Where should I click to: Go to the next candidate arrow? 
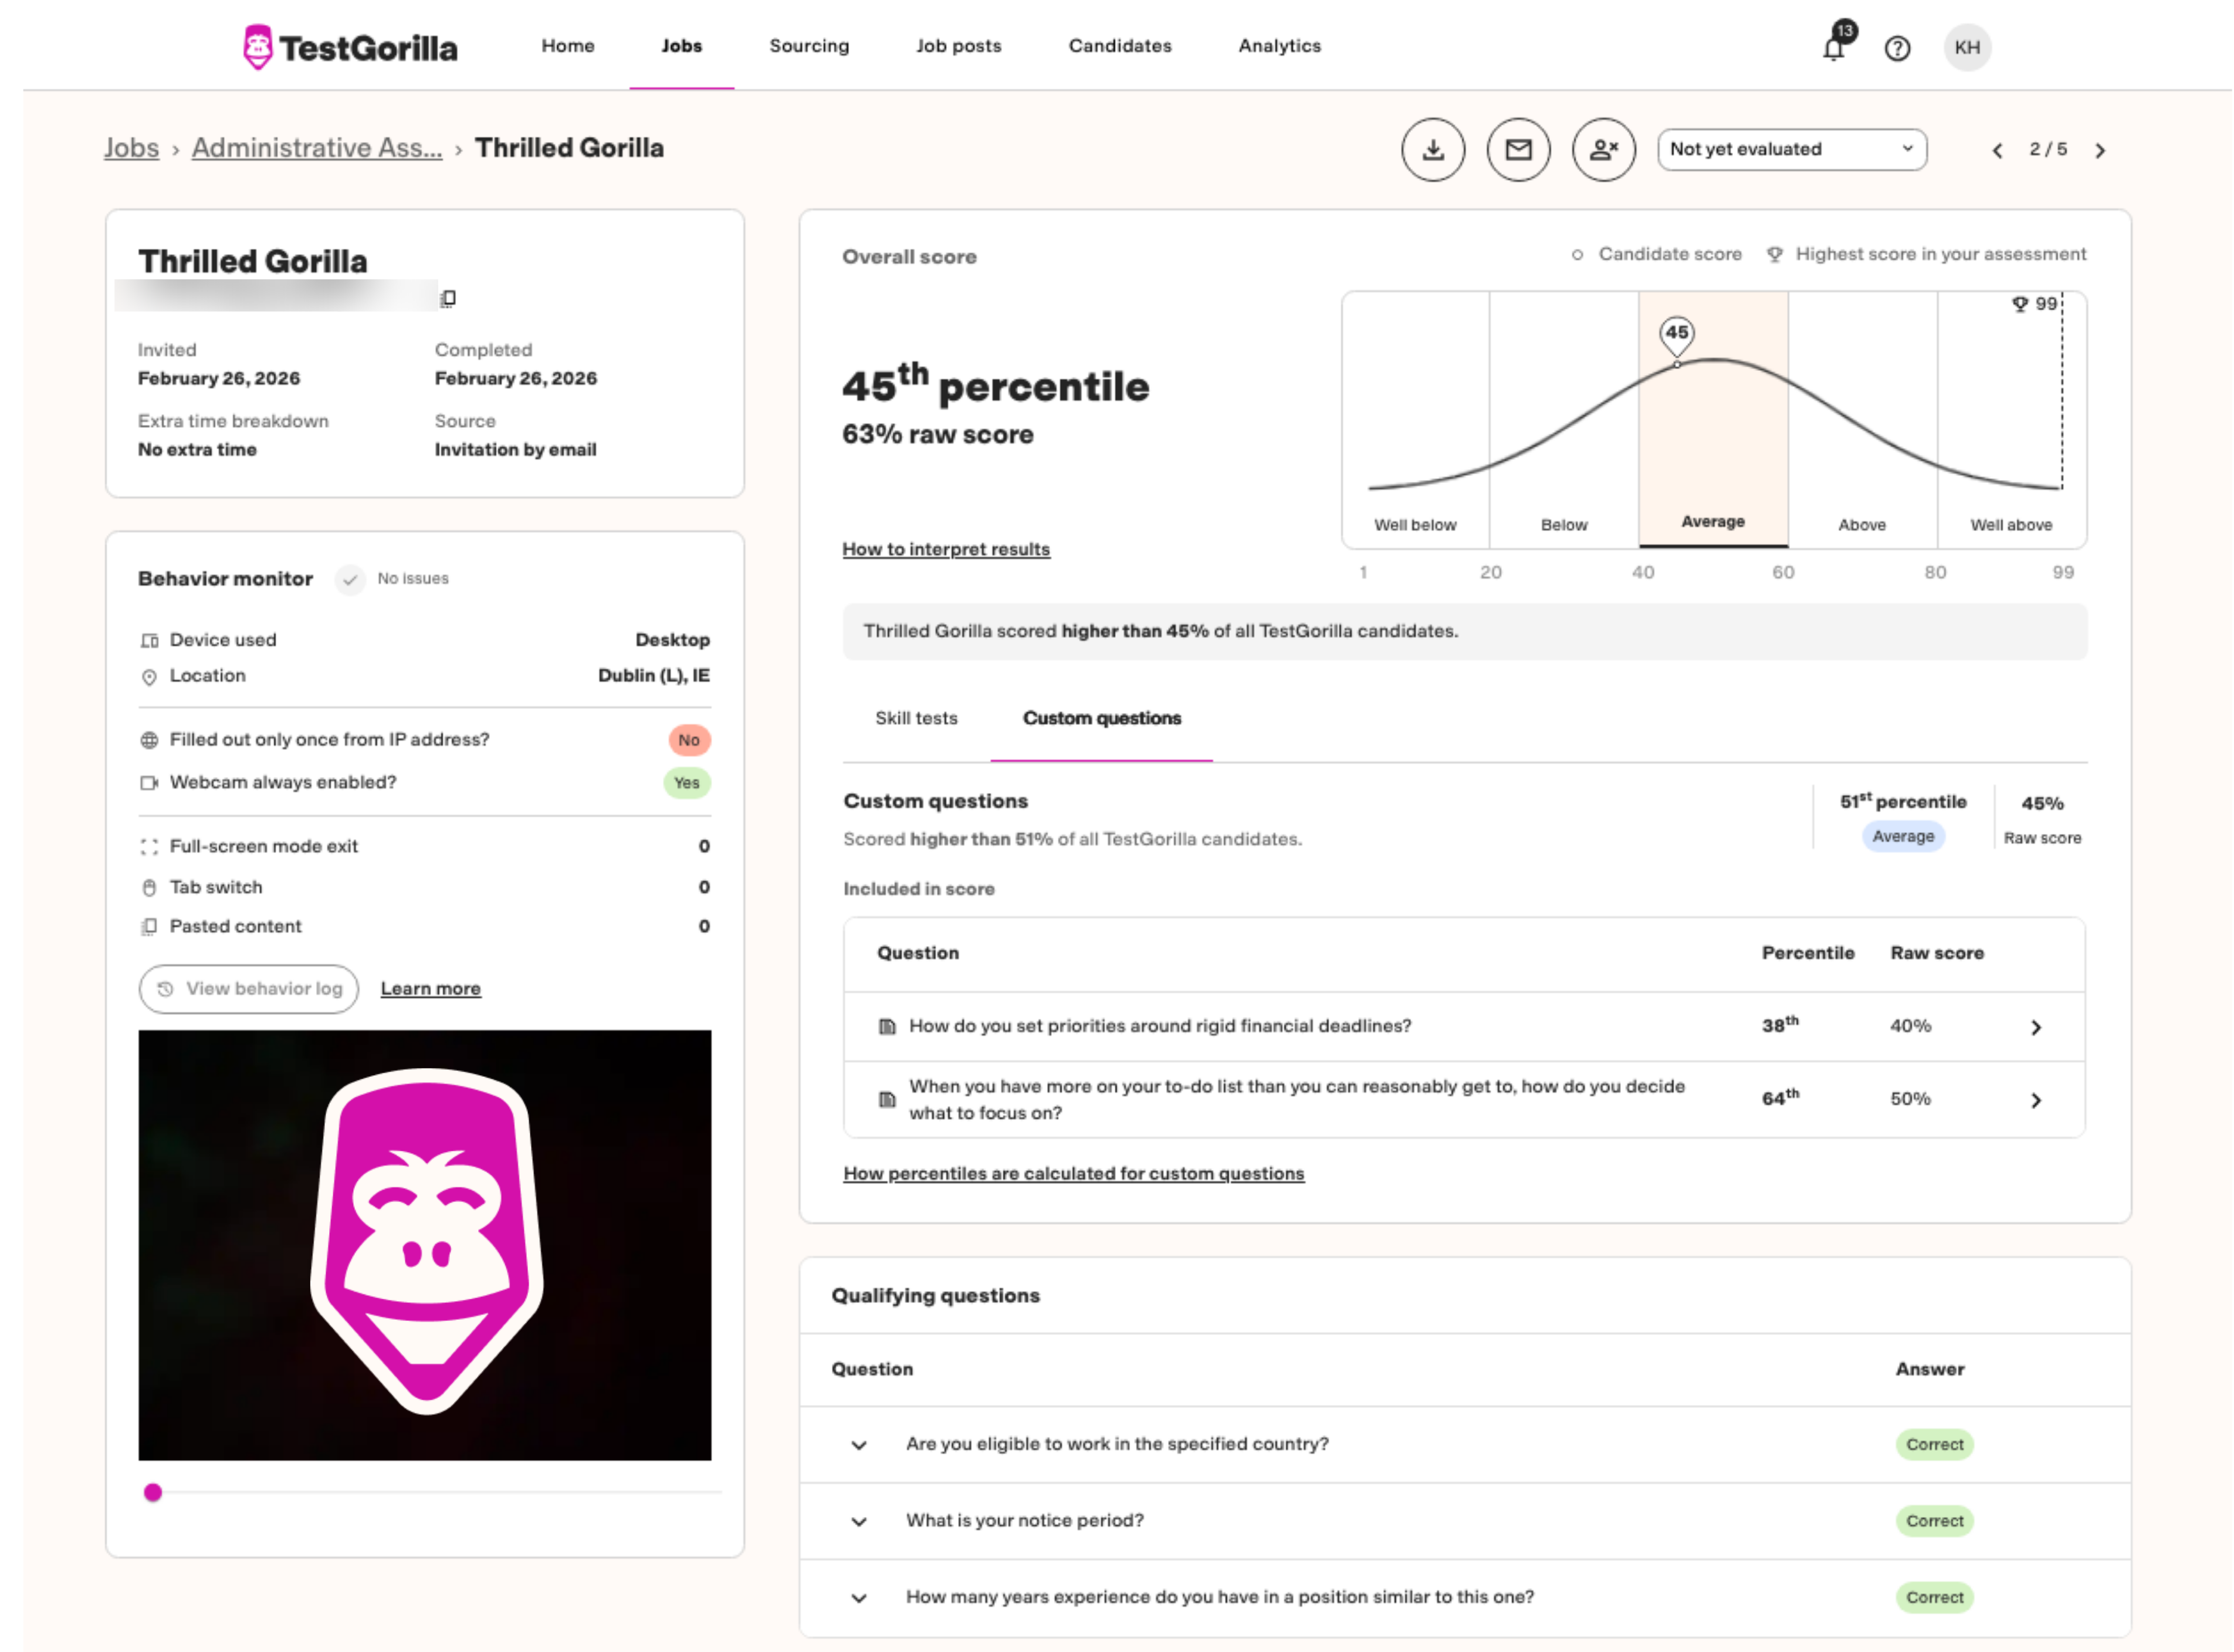tap(2100, 150)
